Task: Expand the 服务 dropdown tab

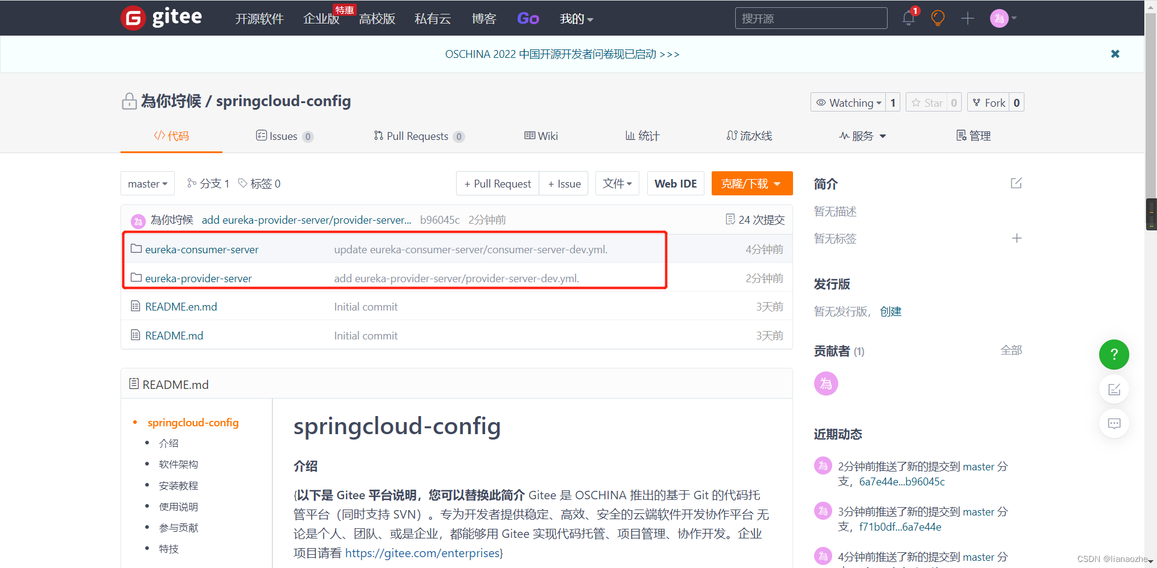Action: (x=862, y=136)
